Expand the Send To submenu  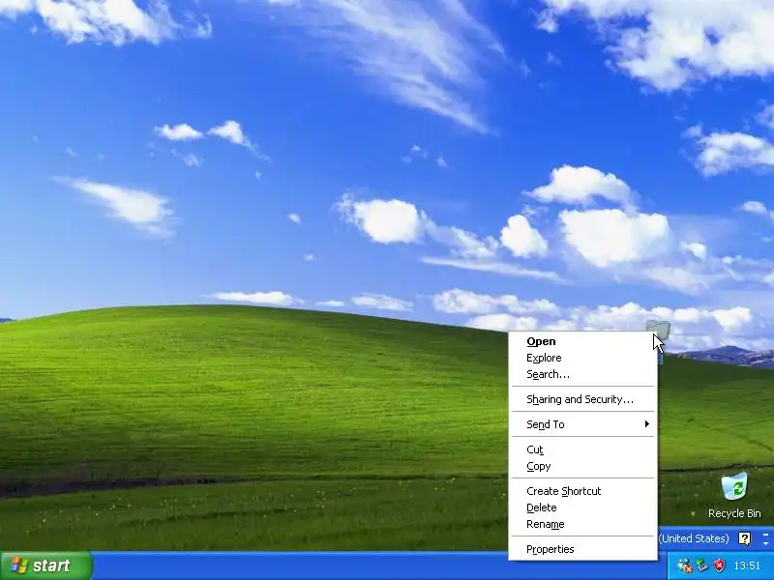pos(582,424)
